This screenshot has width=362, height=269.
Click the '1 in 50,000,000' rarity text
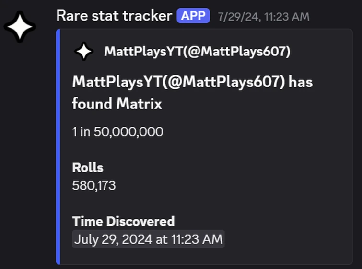(x=117, y=131)
